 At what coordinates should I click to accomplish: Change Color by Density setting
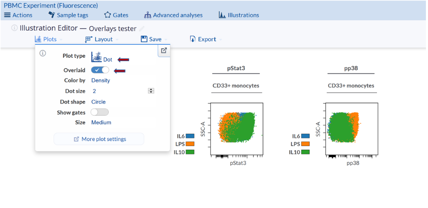pos(101,80)
